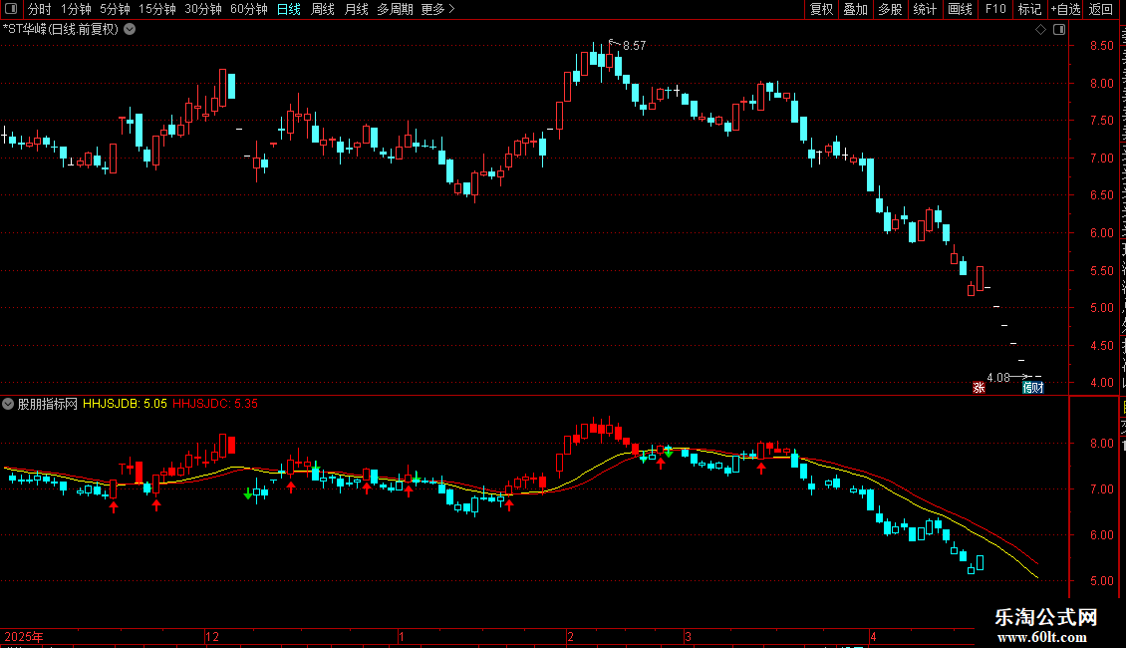Viewport: 1126px width, 648px height.
Task: Open the 复权 adjustment menu
Action: [821, 9]
